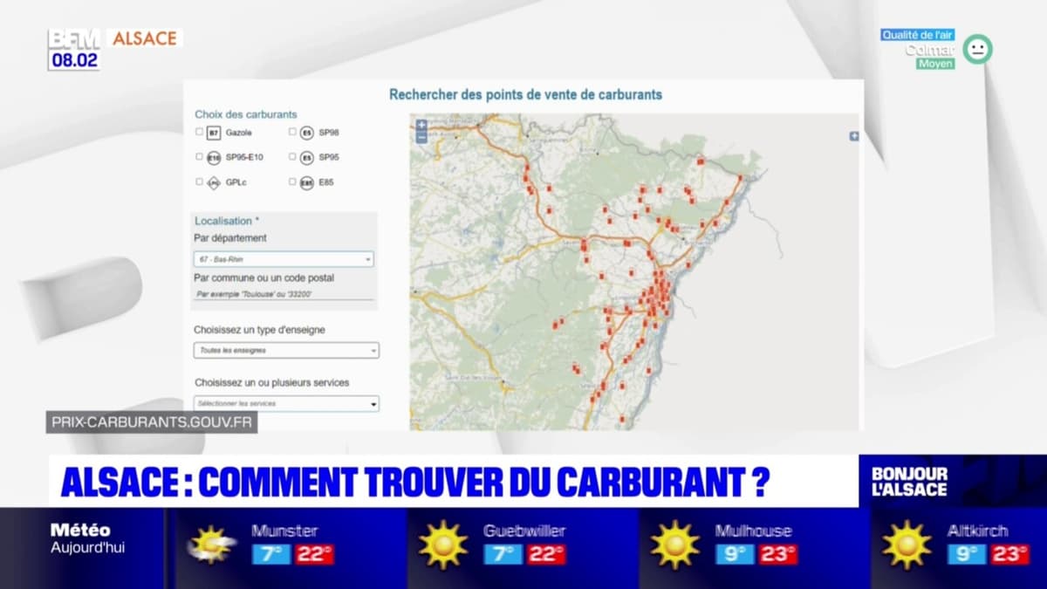The width and height of the screenshot is (1047, 589).
Task: Open the Toutes les enseignes dropdown
Action: click(x=286, y=350)
